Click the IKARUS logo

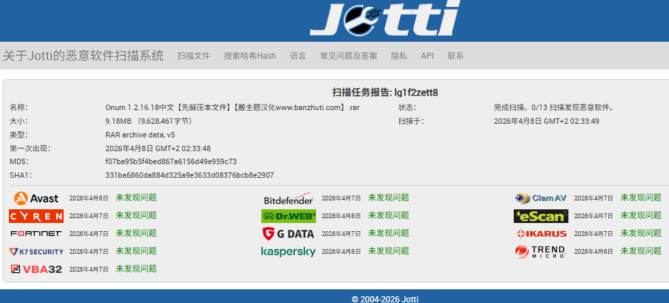(x=540, y=233)
